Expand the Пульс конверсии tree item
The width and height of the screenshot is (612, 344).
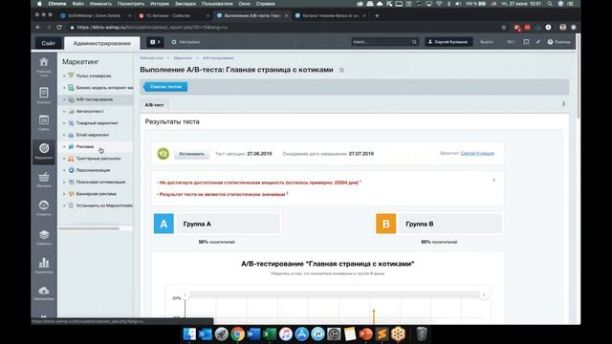pos(64,76)
